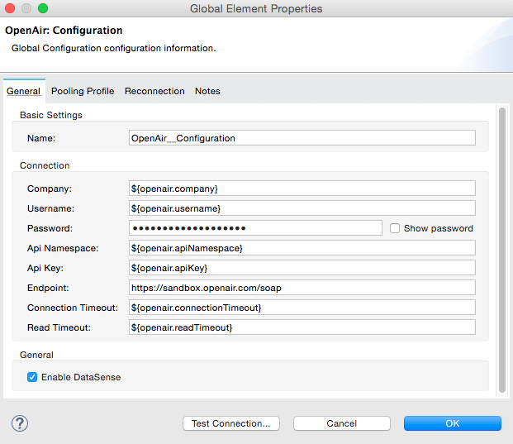Switch to the General tab
This screenshot has height=444, width=513.
24,91
